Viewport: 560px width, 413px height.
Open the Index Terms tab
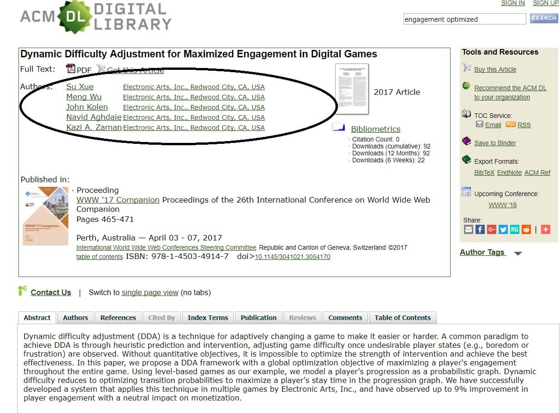point(208,318)
